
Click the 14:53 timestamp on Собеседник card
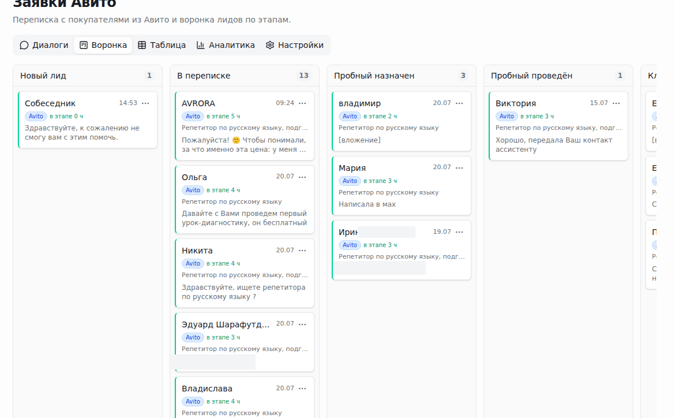128,103
